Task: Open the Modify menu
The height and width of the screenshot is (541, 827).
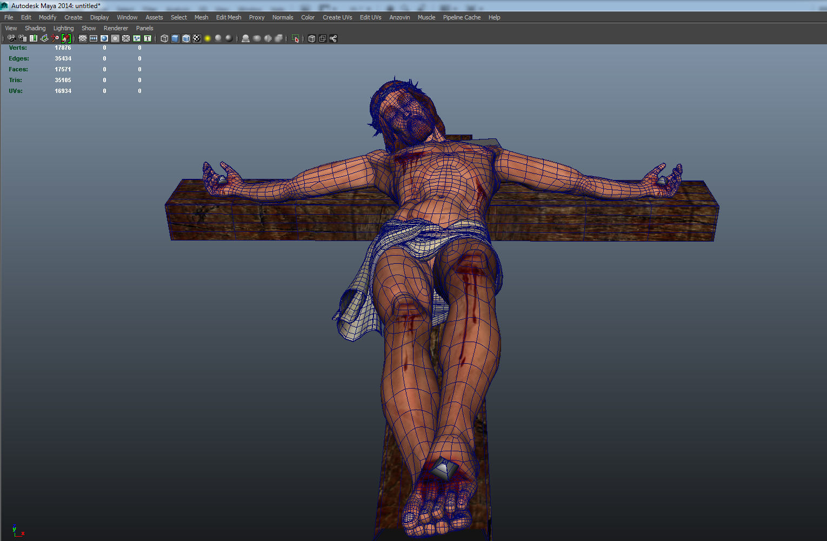Action: [x=48, y=17]
